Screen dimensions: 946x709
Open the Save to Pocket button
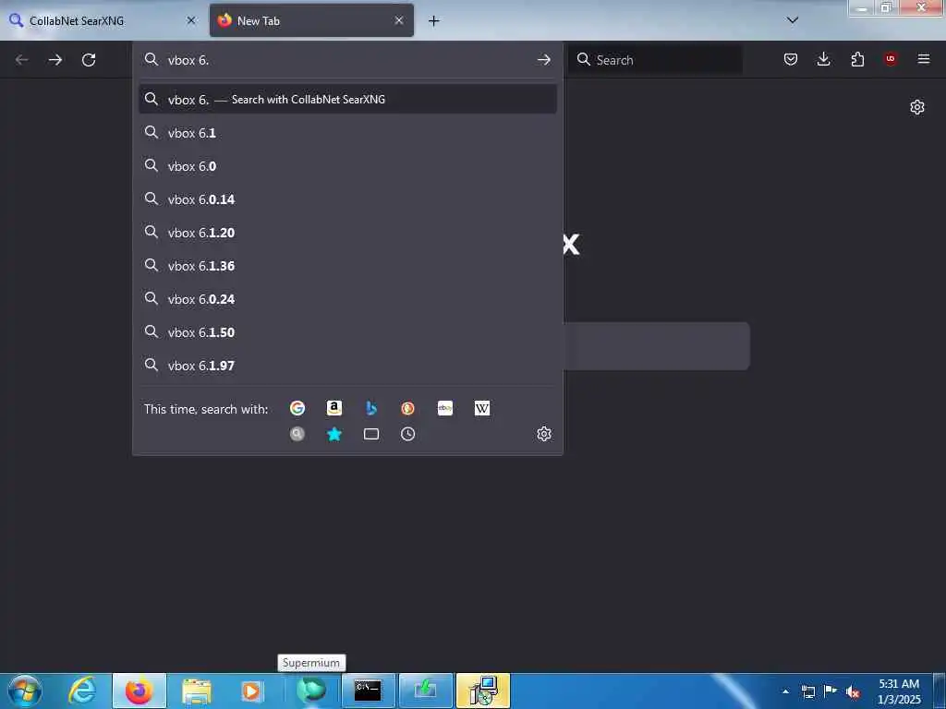791,59
